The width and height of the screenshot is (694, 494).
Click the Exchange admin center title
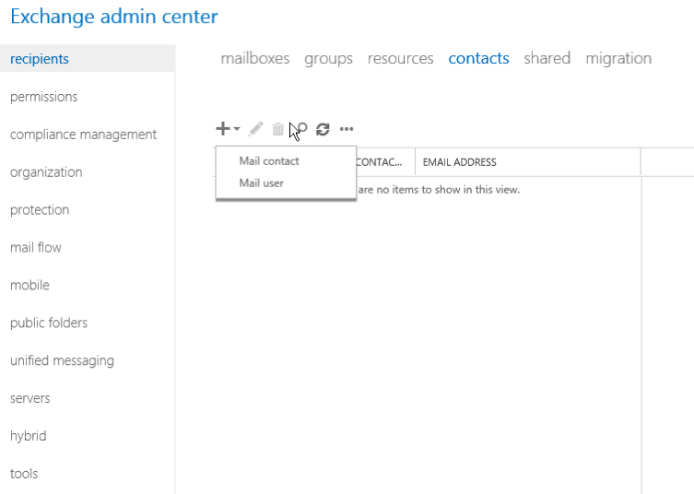[114, 17]
